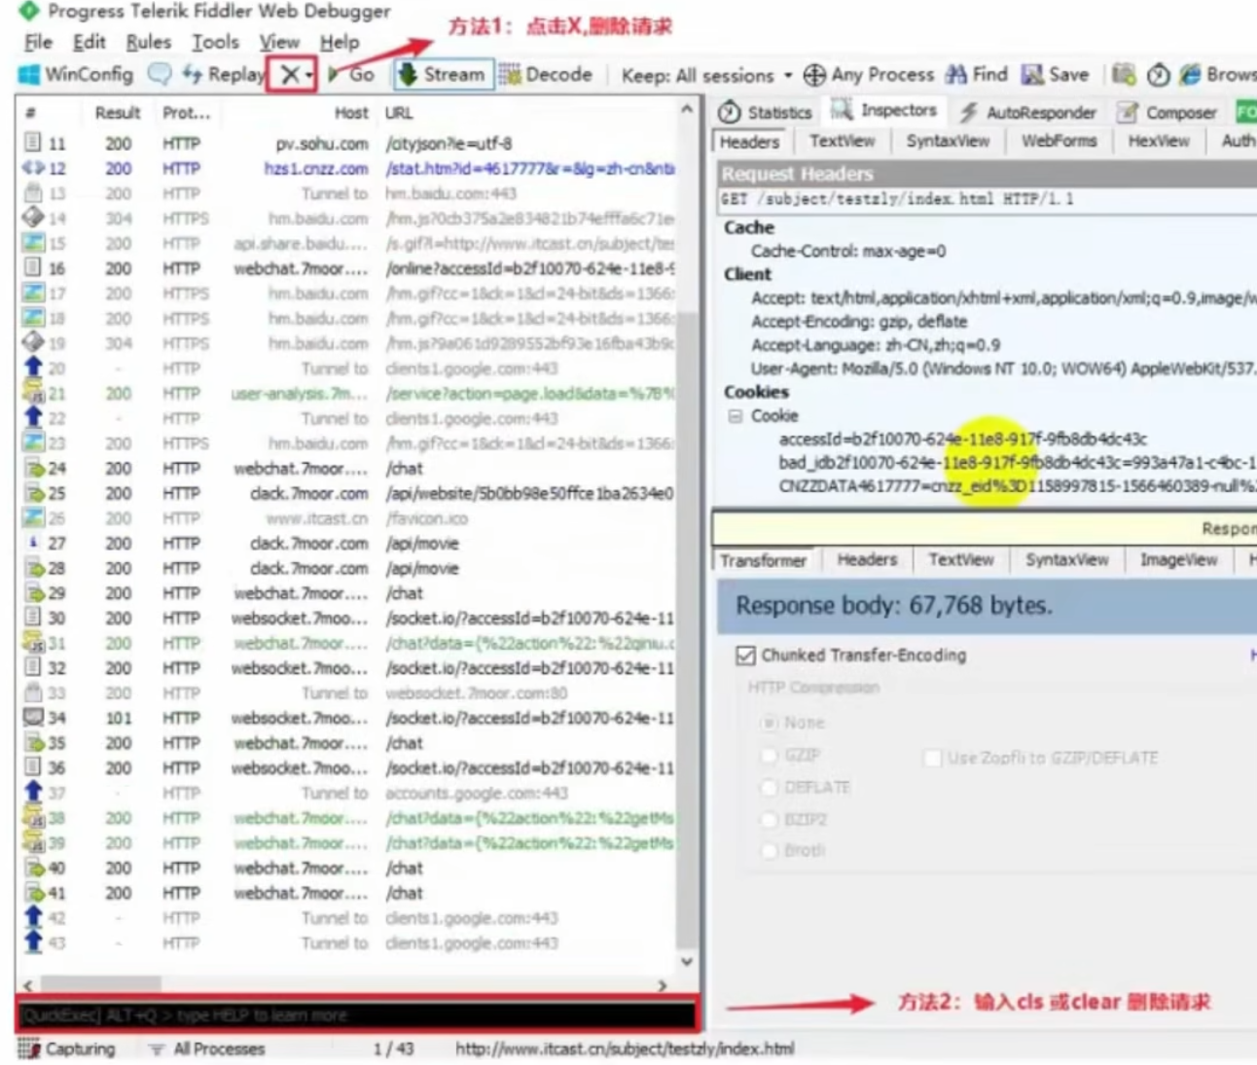
Task: Select the BZIP2 compression radio button
Action: [x=770, y=819]
